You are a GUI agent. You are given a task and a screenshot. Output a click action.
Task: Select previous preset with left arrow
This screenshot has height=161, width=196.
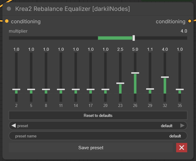(14, 125)
